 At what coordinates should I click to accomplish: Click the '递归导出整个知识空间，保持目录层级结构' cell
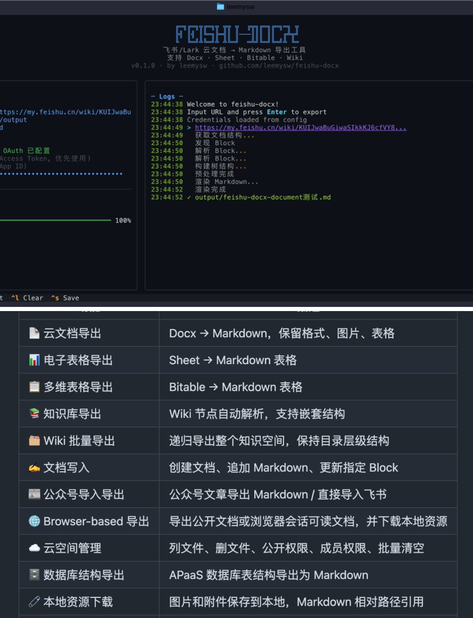tap(308, 441)
